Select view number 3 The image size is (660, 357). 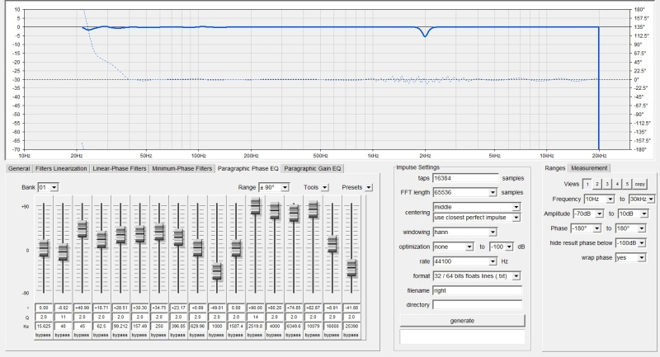606,185
